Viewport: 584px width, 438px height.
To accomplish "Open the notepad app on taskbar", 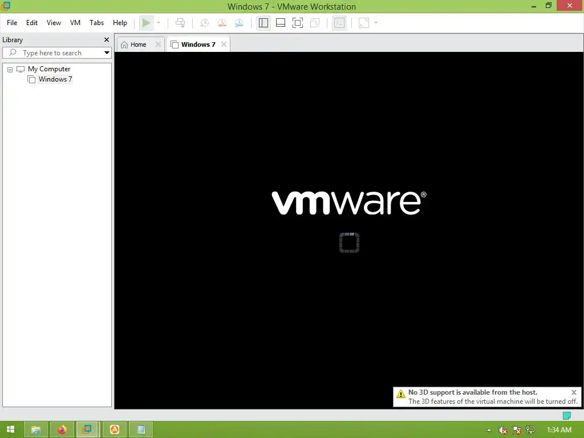I will click(141, 429).
